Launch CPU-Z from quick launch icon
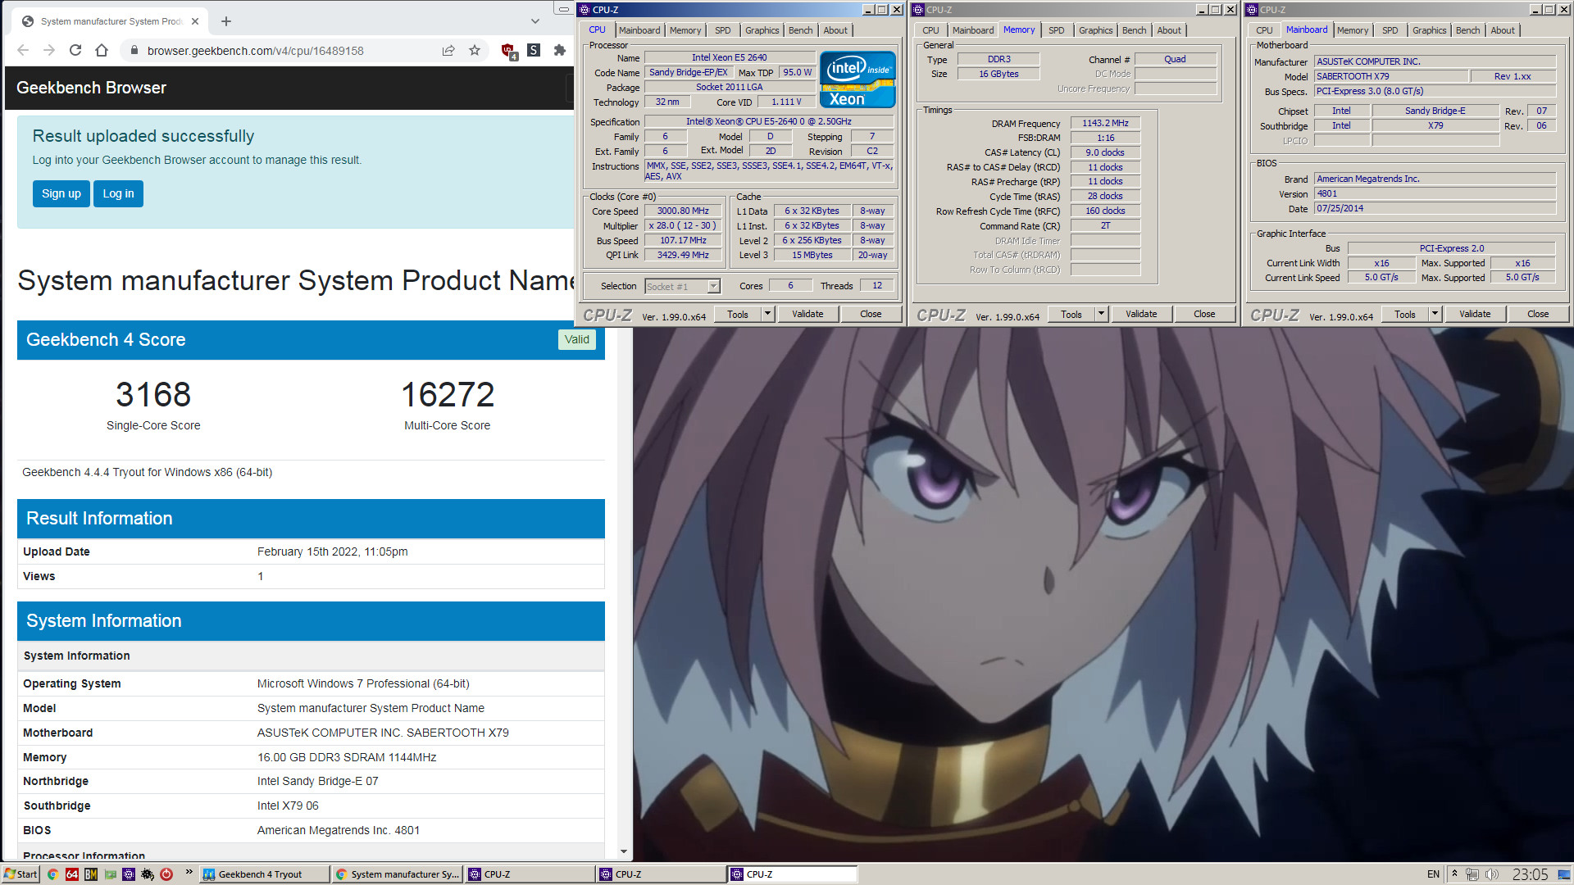1574x885 pixels. pyautogui.click(x=128, y=874)
